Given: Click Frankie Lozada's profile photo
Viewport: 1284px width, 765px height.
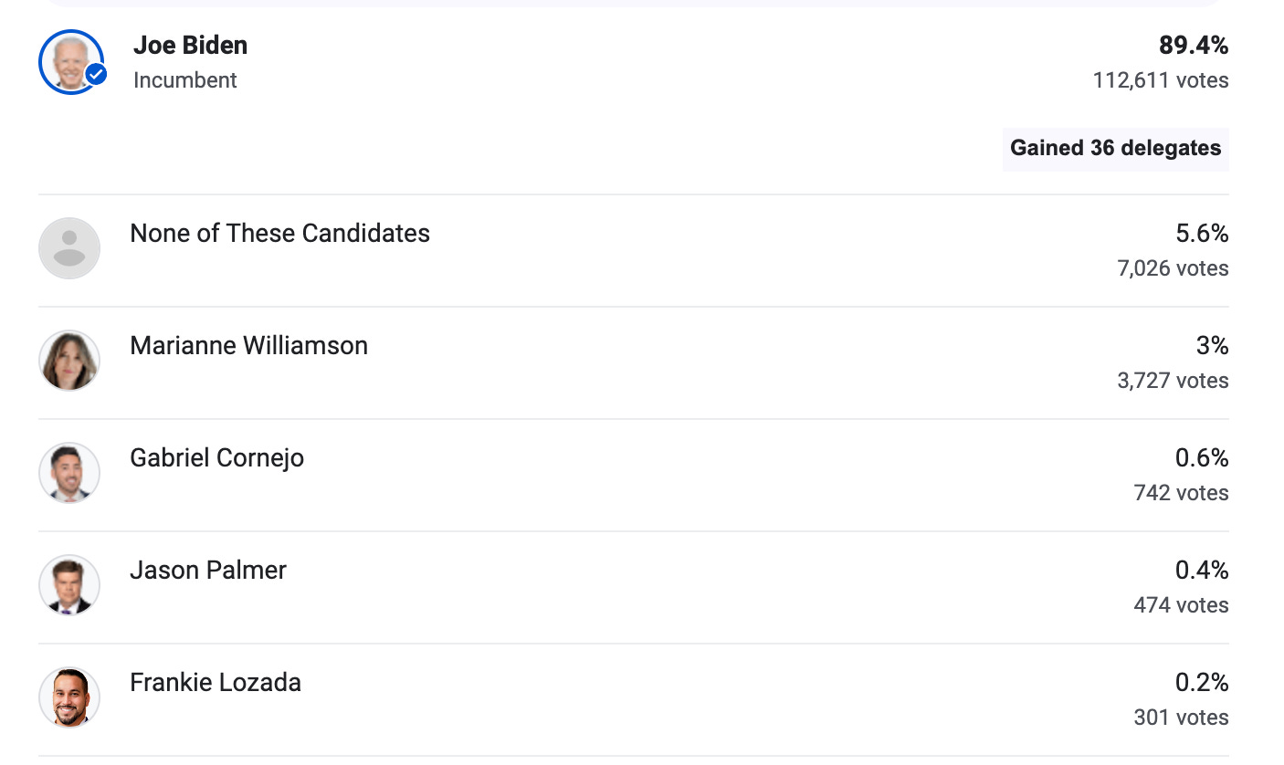Looking at the screenshot, I should [x=69, y=697].
